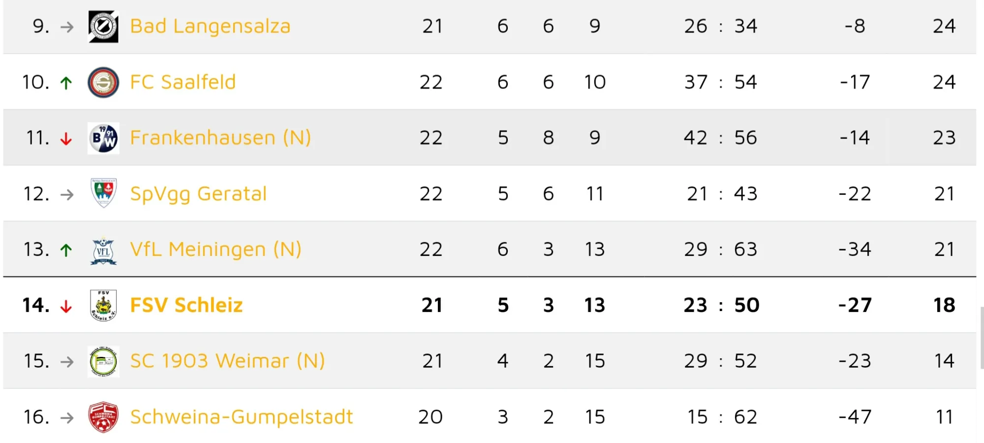Image resolution: width=984 pixels, height=443 pixels.
Task: Click FSV Schleiz goal difference -27
Action: click(x=855, y=305)
